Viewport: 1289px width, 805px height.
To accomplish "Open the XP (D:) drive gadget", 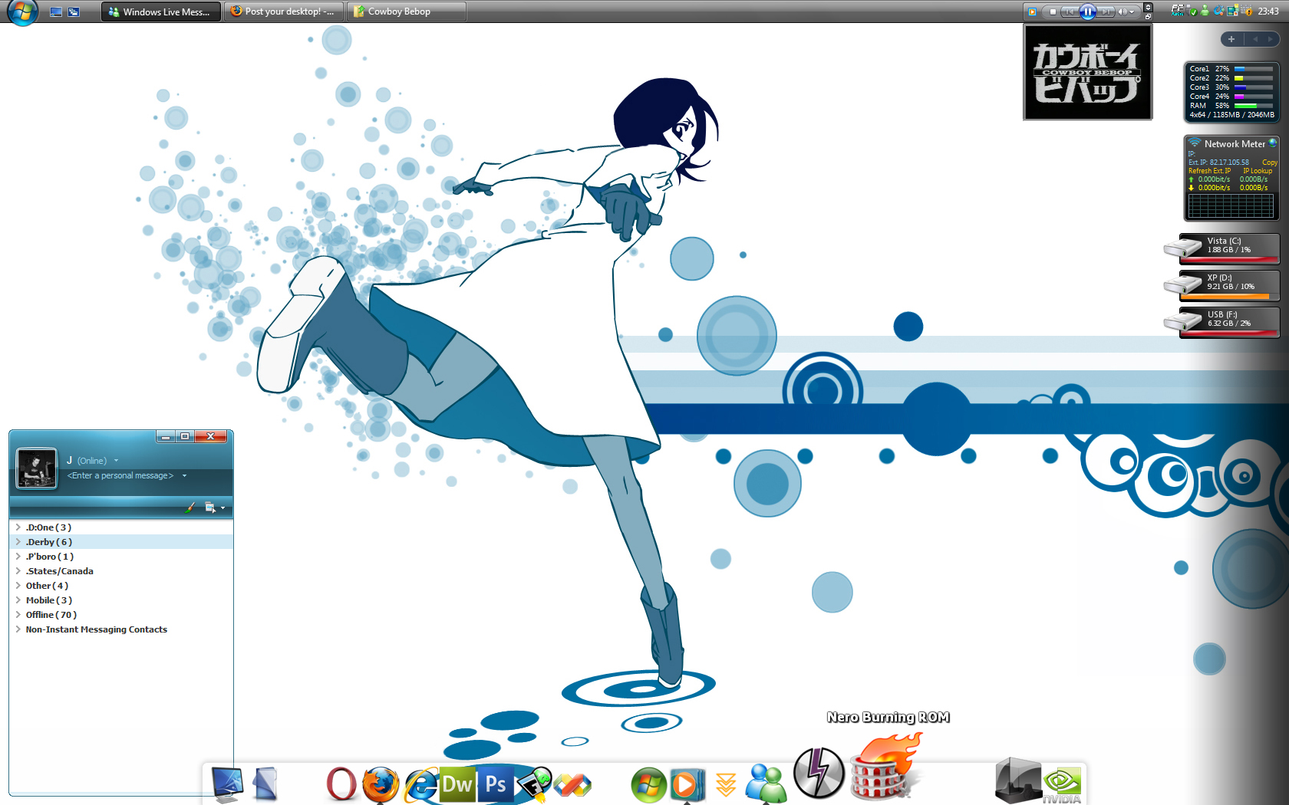I will pos(1222,285).
